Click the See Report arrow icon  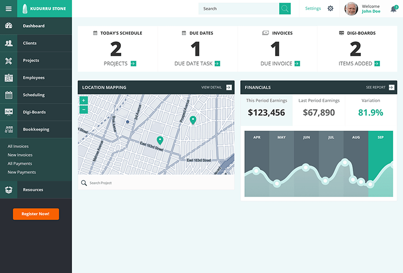click(x=391, y=87)
